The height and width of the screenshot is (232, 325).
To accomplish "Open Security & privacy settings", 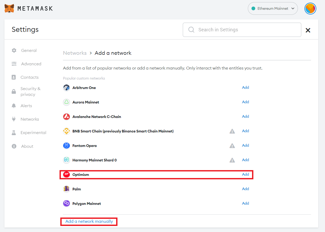I will coord(30,91).
